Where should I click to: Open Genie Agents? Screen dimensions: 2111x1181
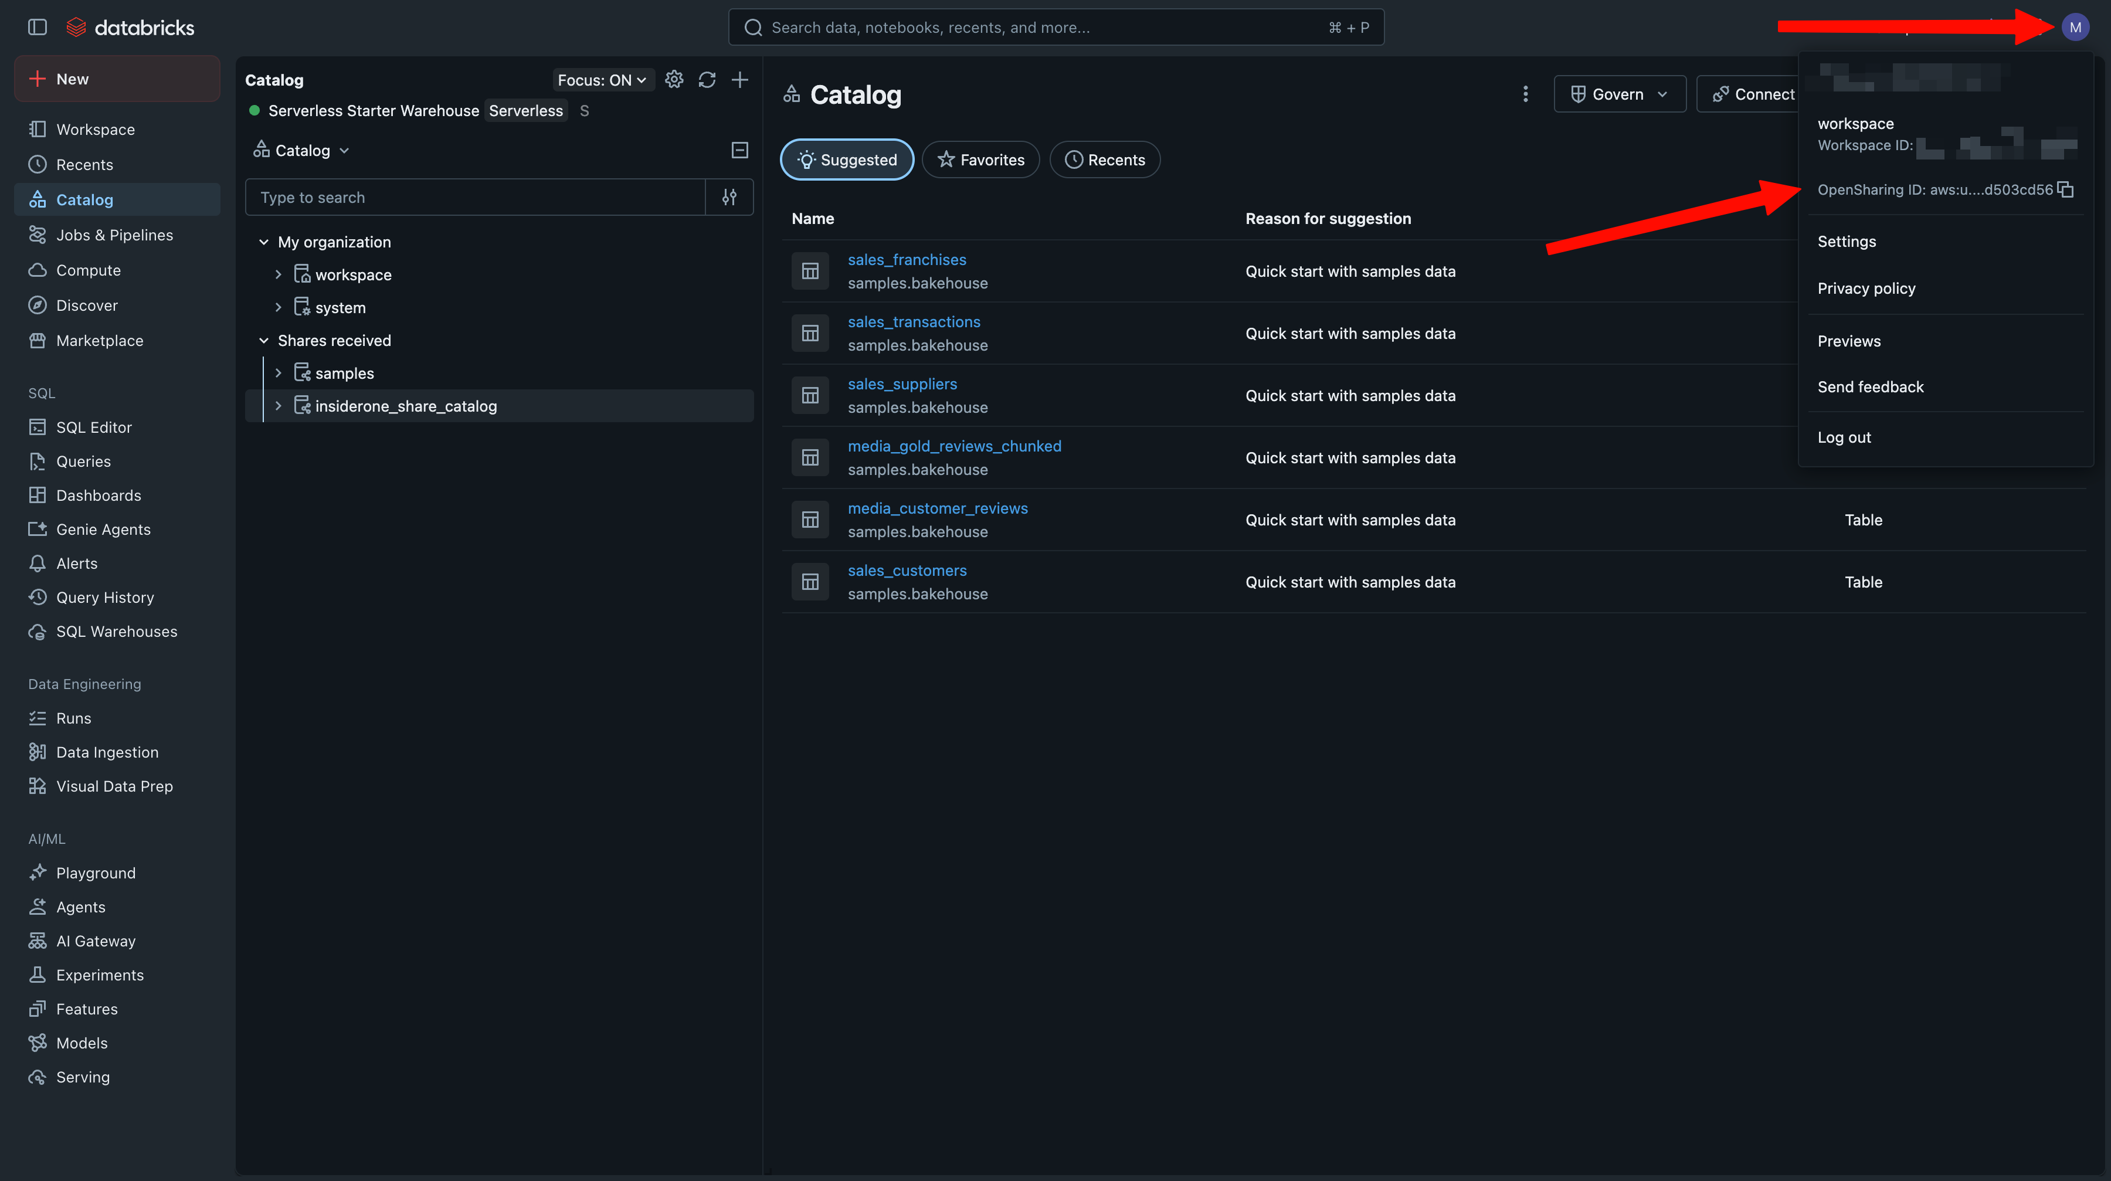(x=117, y=530)
